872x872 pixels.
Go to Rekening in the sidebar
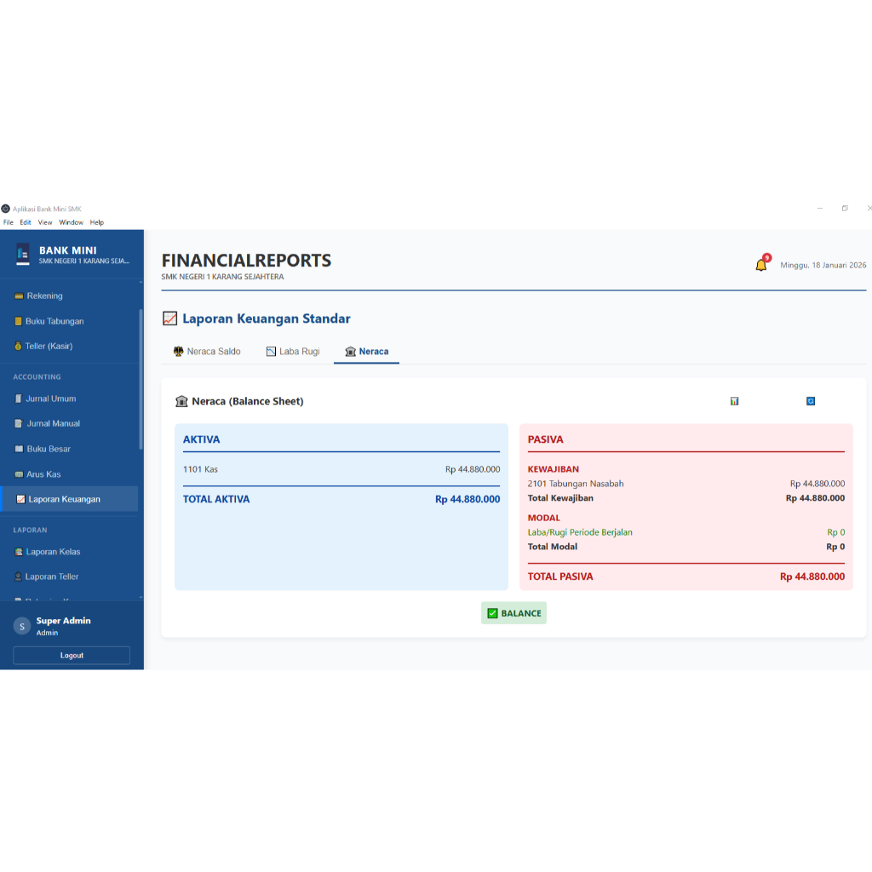tap(69, 295)
